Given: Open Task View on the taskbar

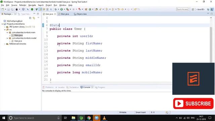Looking at the screenshot, I should pyautogui.click(x=66, y=118).
